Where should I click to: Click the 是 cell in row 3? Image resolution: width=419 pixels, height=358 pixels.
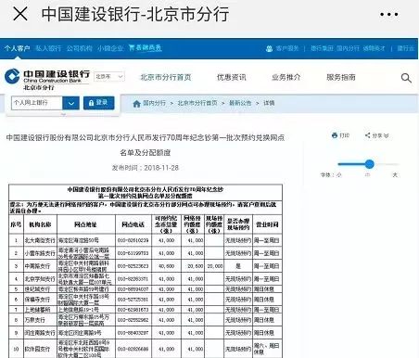pyautogui.click(x=238, y=266)
